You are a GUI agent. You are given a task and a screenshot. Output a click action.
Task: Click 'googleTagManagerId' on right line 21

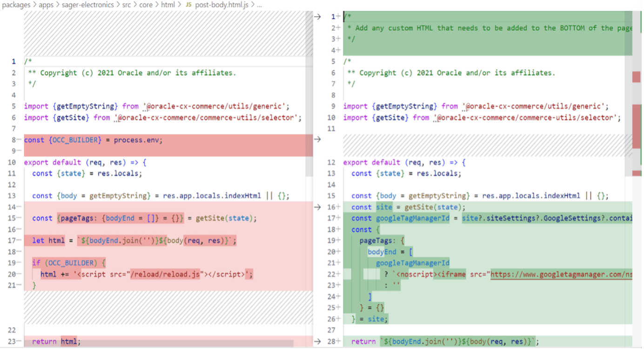[x=413, y=263]
